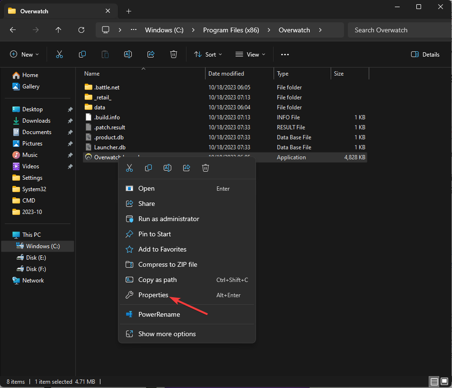Click Delete trash icon in the toolbar
The height and width of the screenshot is (388, 452).
174,54
